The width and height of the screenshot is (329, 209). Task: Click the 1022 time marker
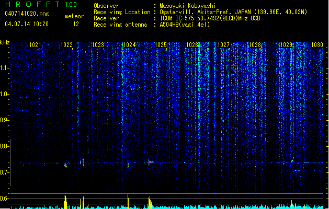(x=66, y=45)
